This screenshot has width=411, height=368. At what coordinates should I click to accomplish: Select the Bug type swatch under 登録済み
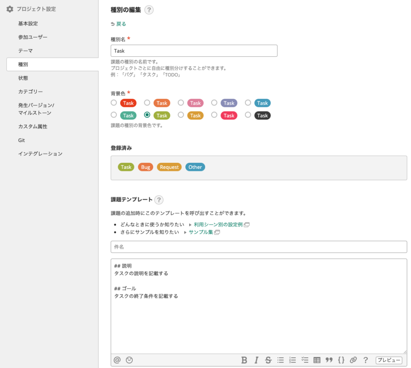click(x=146, y=167)
